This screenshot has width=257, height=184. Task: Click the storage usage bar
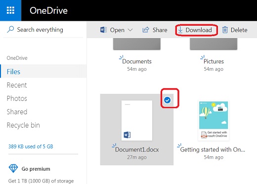tap(43, 154)
